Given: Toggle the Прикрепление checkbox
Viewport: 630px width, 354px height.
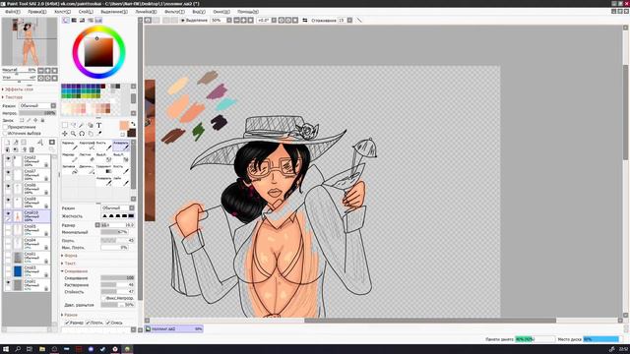Looking at the screenshot, I should point(5,127).
